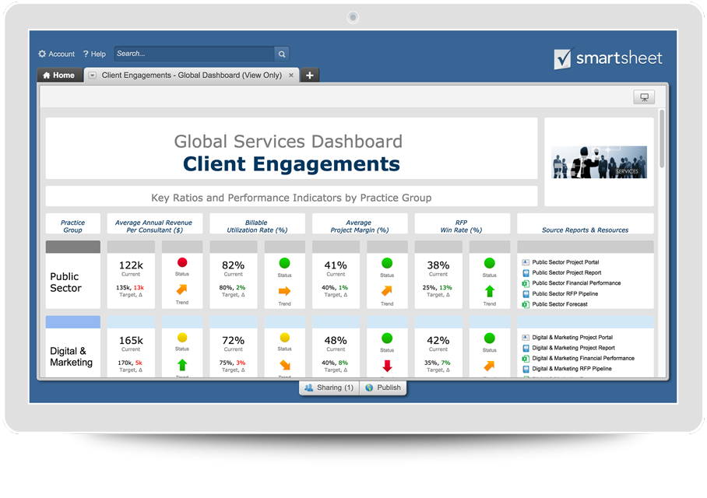Open the Account settings gear icon
Screen dimensions: 707x498
click(x=43, y=54)
